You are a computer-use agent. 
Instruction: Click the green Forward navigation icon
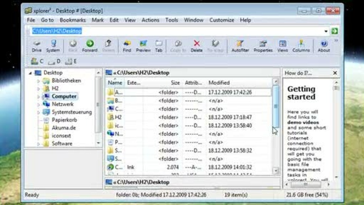coord(90,46)
